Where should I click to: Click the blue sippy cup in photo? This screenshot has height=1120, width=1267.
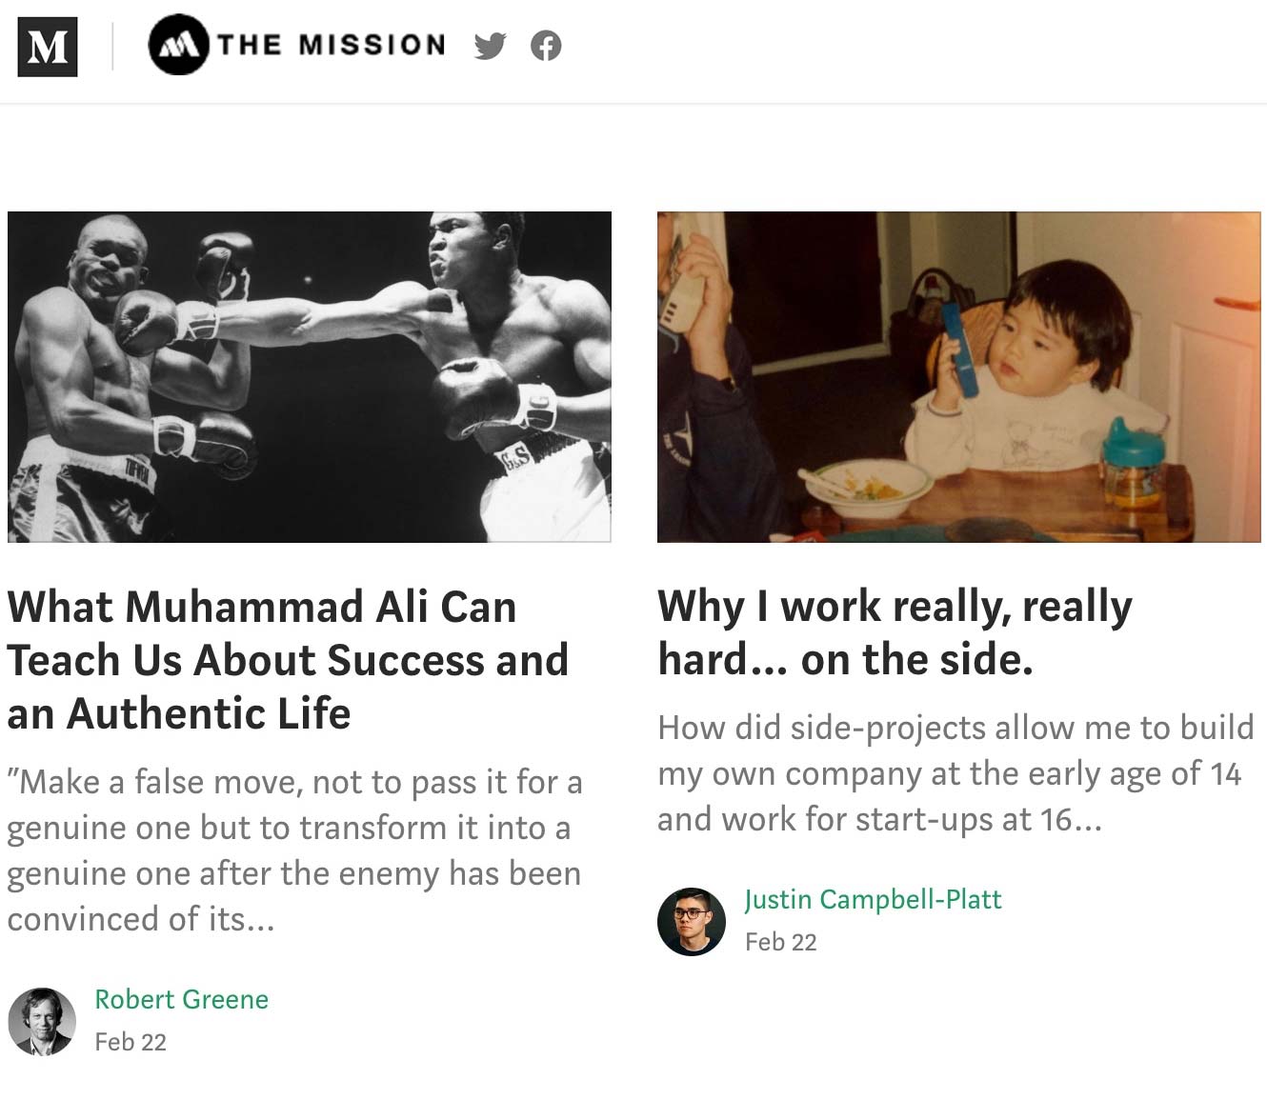click(x=1132, y=463)
